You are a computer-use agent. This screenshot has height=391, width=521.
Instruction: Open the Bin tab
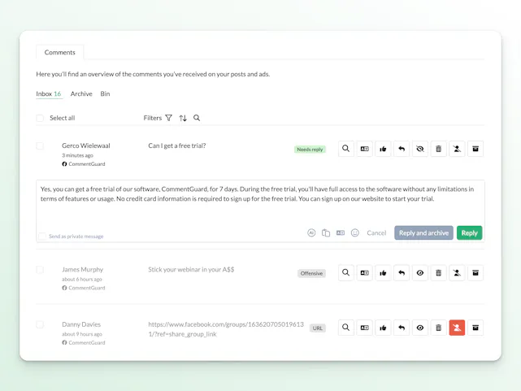[105, 94]
